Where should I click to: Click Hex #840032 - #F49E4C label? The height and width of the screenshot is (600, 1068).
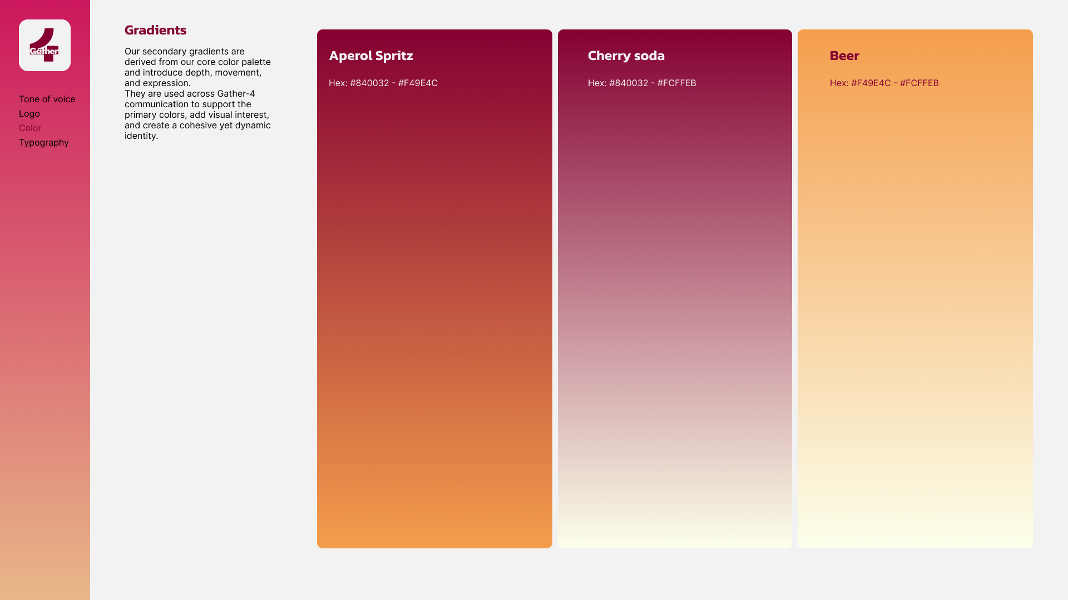coord(383,83)
